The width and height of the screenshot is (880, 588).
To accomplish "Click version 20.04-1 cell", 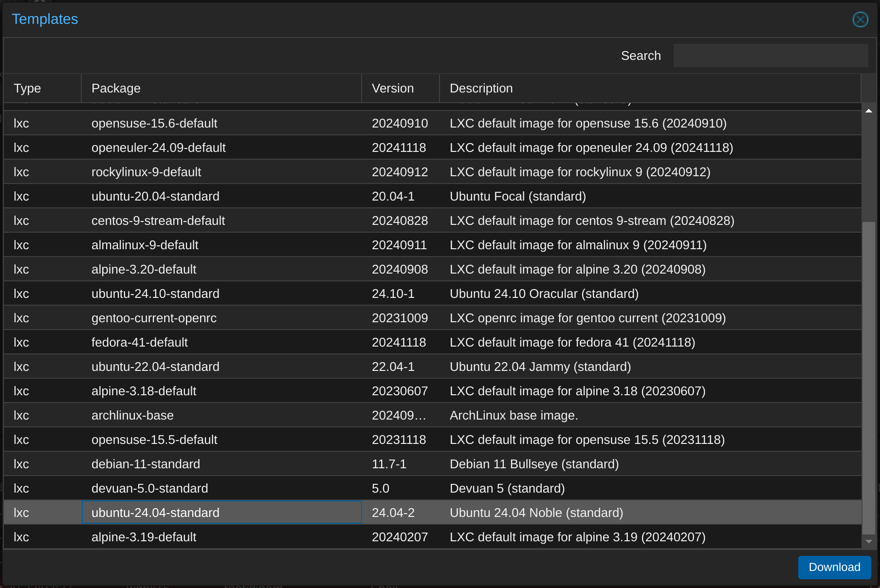I will [401, 196].
